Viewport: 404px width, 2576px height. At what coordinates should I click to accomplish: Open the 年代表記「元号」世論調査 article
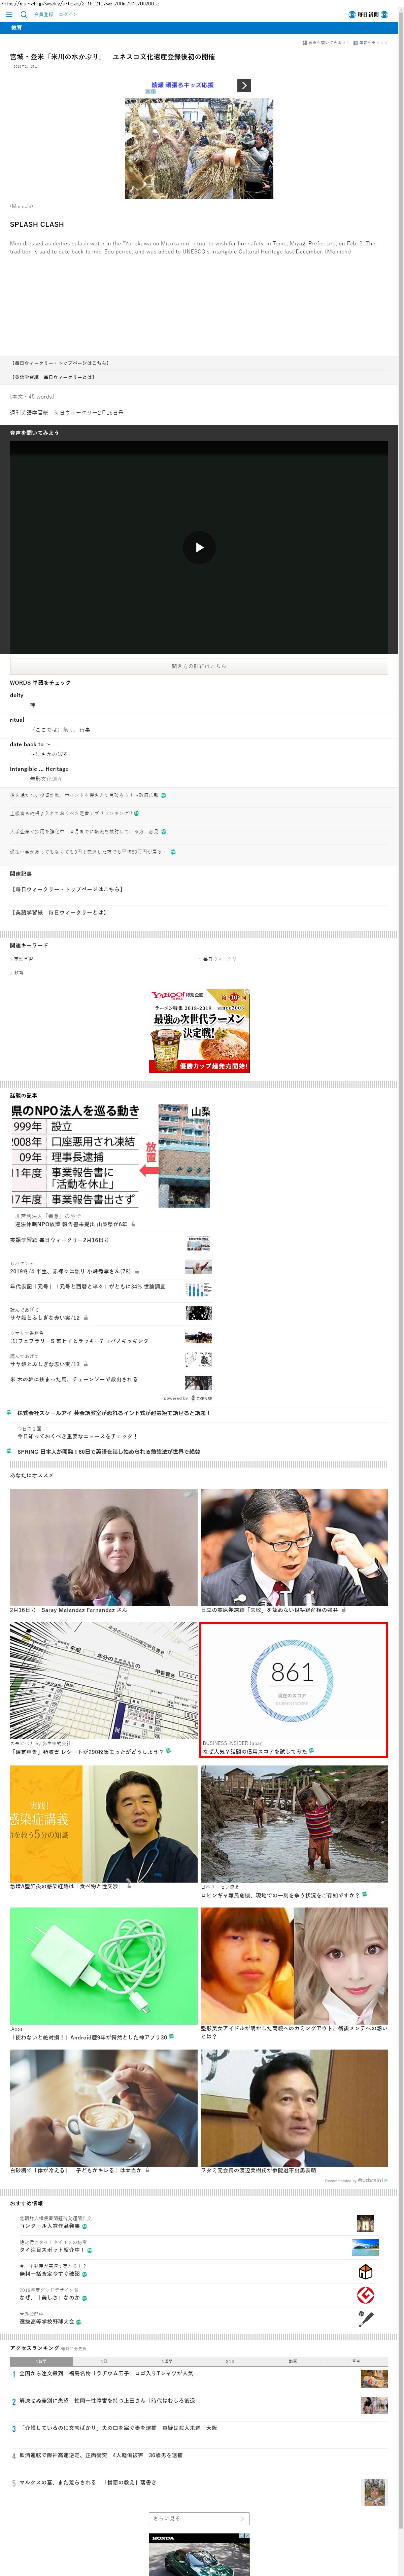coord(88,1287)
